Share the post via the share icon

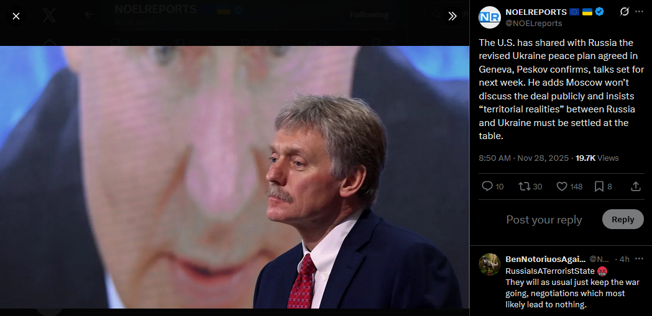pos(635,186)
